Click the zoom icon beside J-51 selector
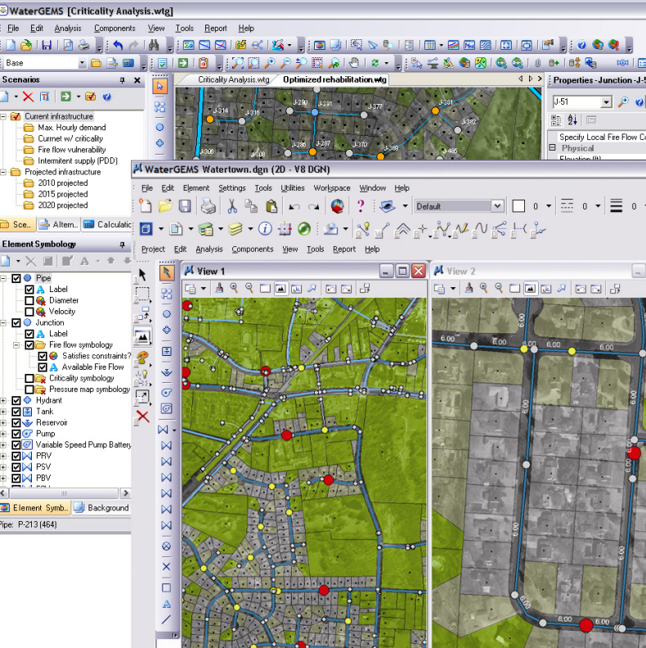This screenshot has width=646, height=648. click(623, 101)
